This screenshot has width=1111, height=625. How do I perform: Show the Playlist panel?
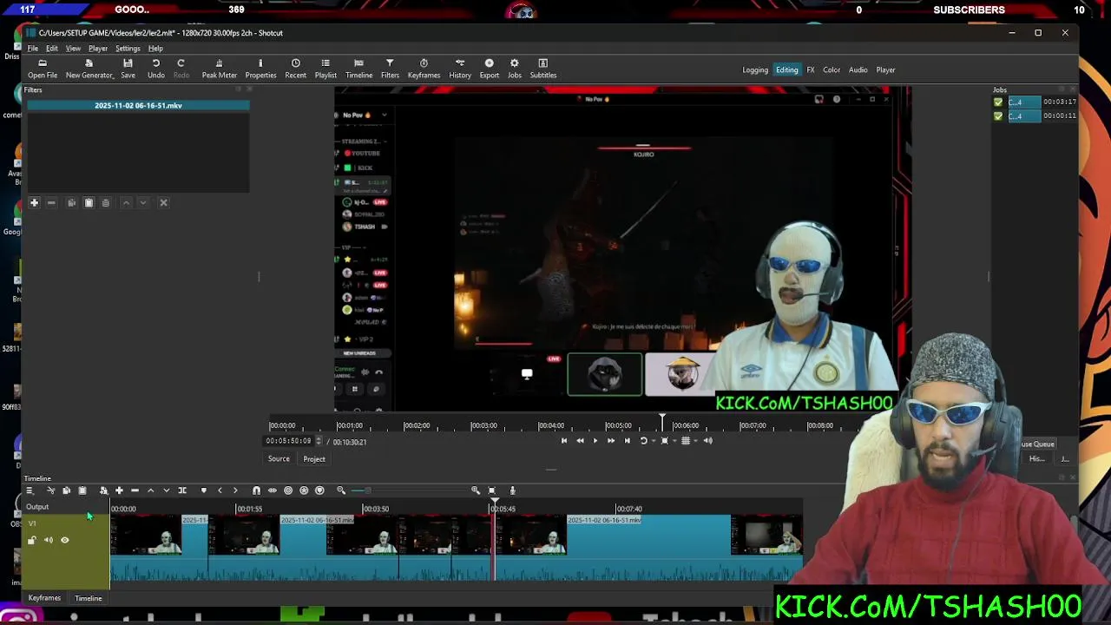click(325, 69)
